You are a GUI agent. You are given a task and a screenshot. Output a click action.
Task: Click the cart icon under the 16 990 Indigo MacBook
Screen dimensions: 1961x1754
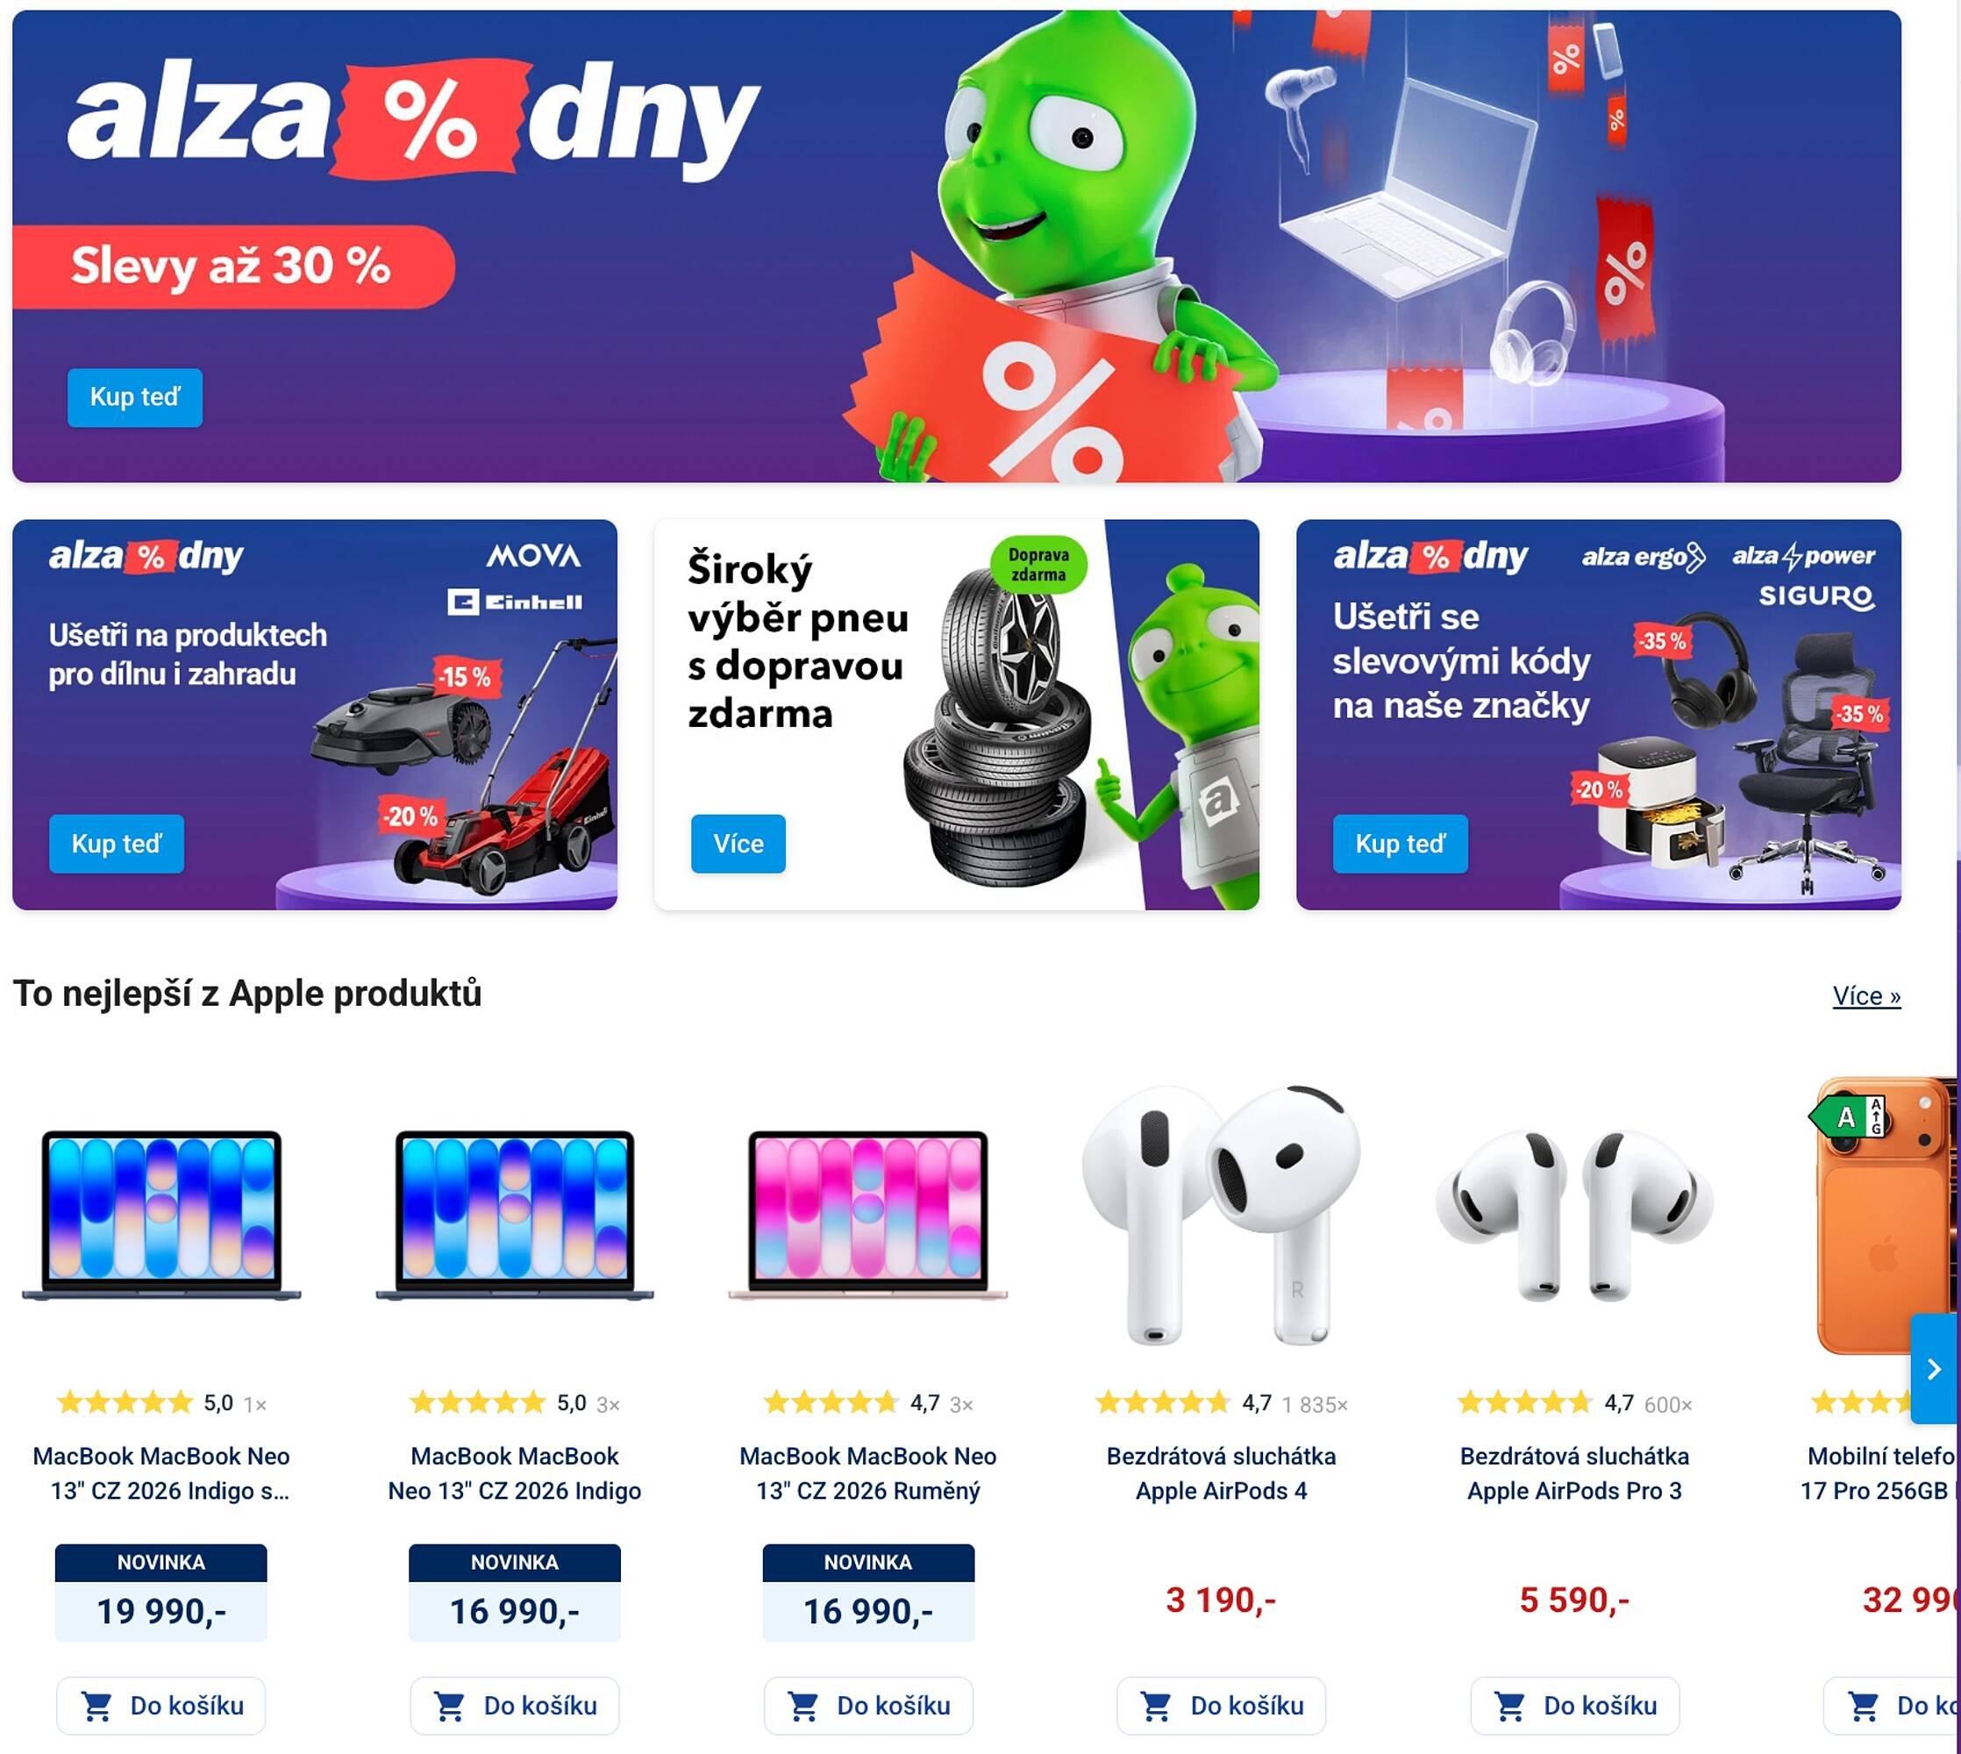coord(450,1707)
